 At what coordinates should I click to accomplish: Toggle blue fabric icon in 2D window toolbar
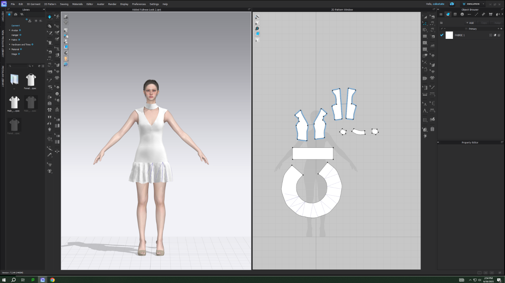(x=257, y=34)
